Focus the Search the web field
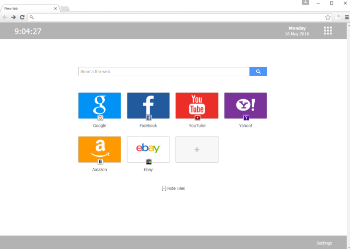This screenshot has height=249, width=350. [x=164, y=72]
